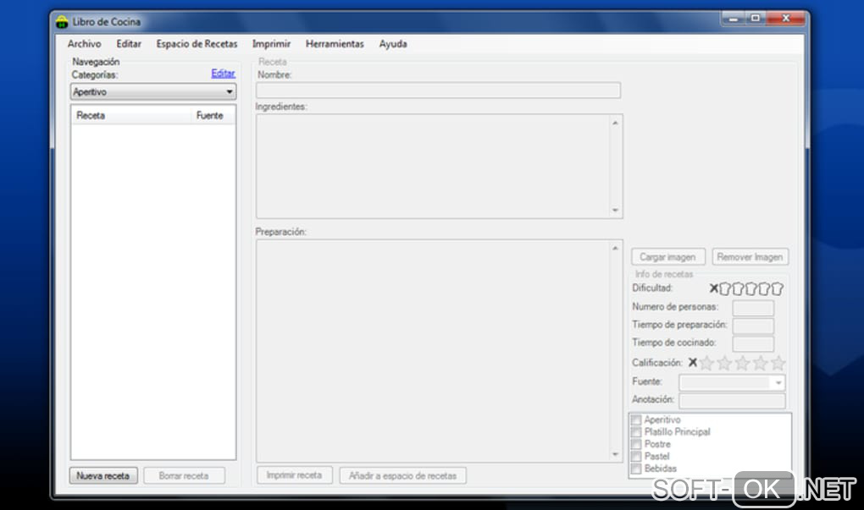Click Añadir a espacio de recetas button
864x510 pixels.
click(x=403, y=476)
